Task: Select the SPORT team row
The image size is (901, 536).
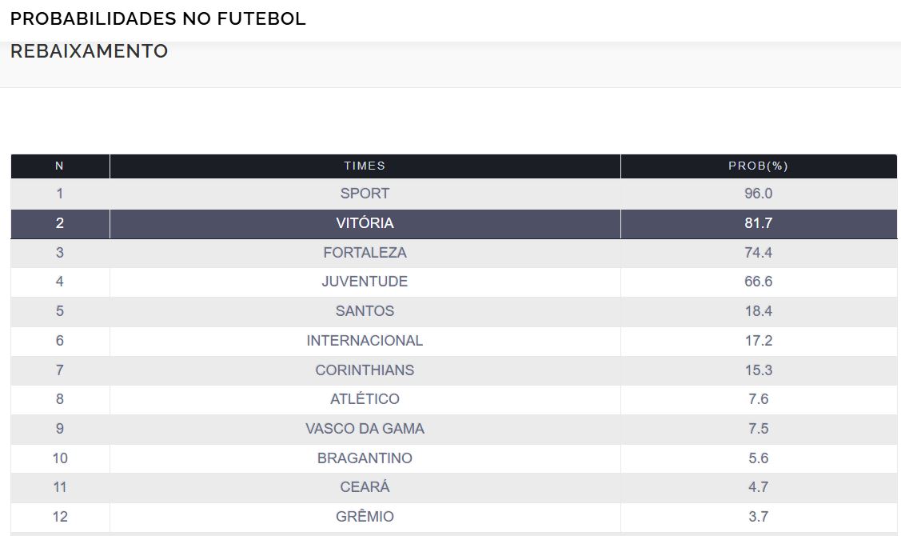Action: point(365,194)
